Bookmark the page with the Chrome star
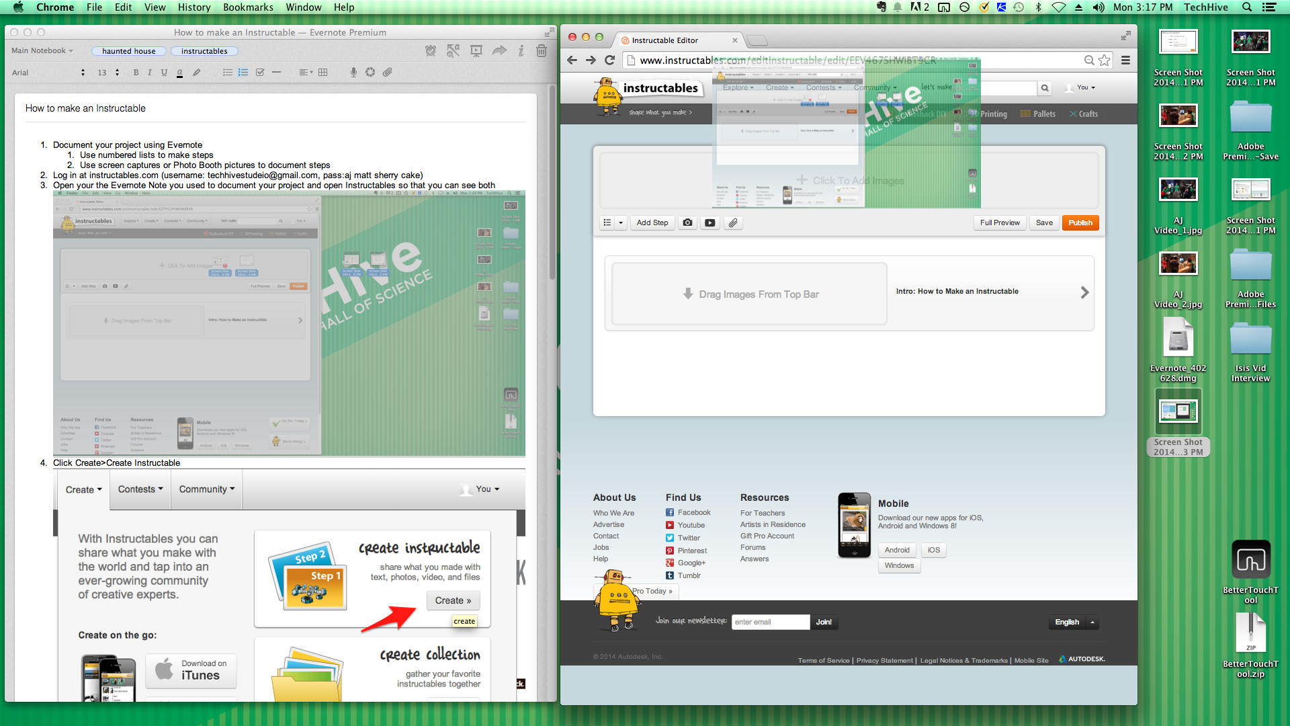 [1104, 61]
